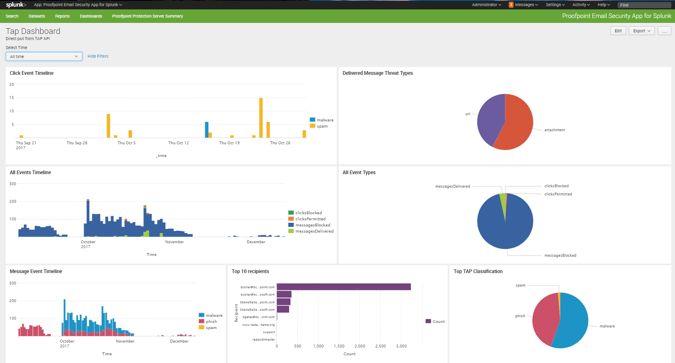Click the tallest spam bar in Click Event Timeline
The width and height of the screenshot is (675, 363).
coord(261,118)
